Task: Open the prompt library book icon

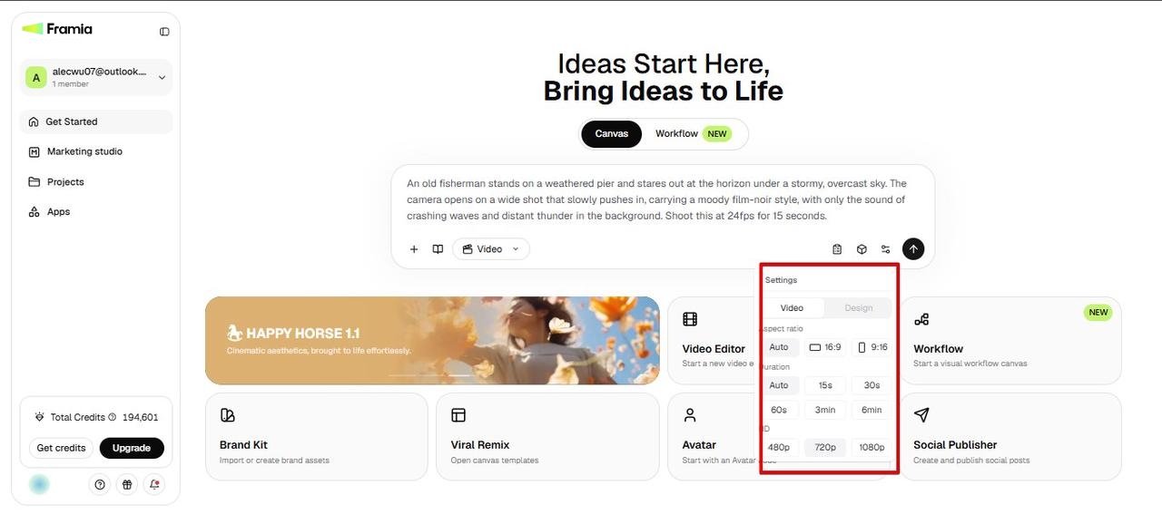Action: [x=438, y=249]
